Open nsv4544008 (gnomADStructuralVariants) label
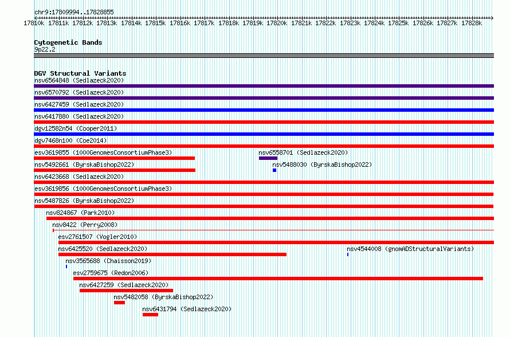 410,249
